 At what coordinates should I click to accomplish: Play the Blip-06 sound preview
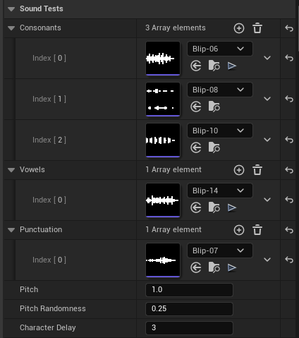coord(232,66)
